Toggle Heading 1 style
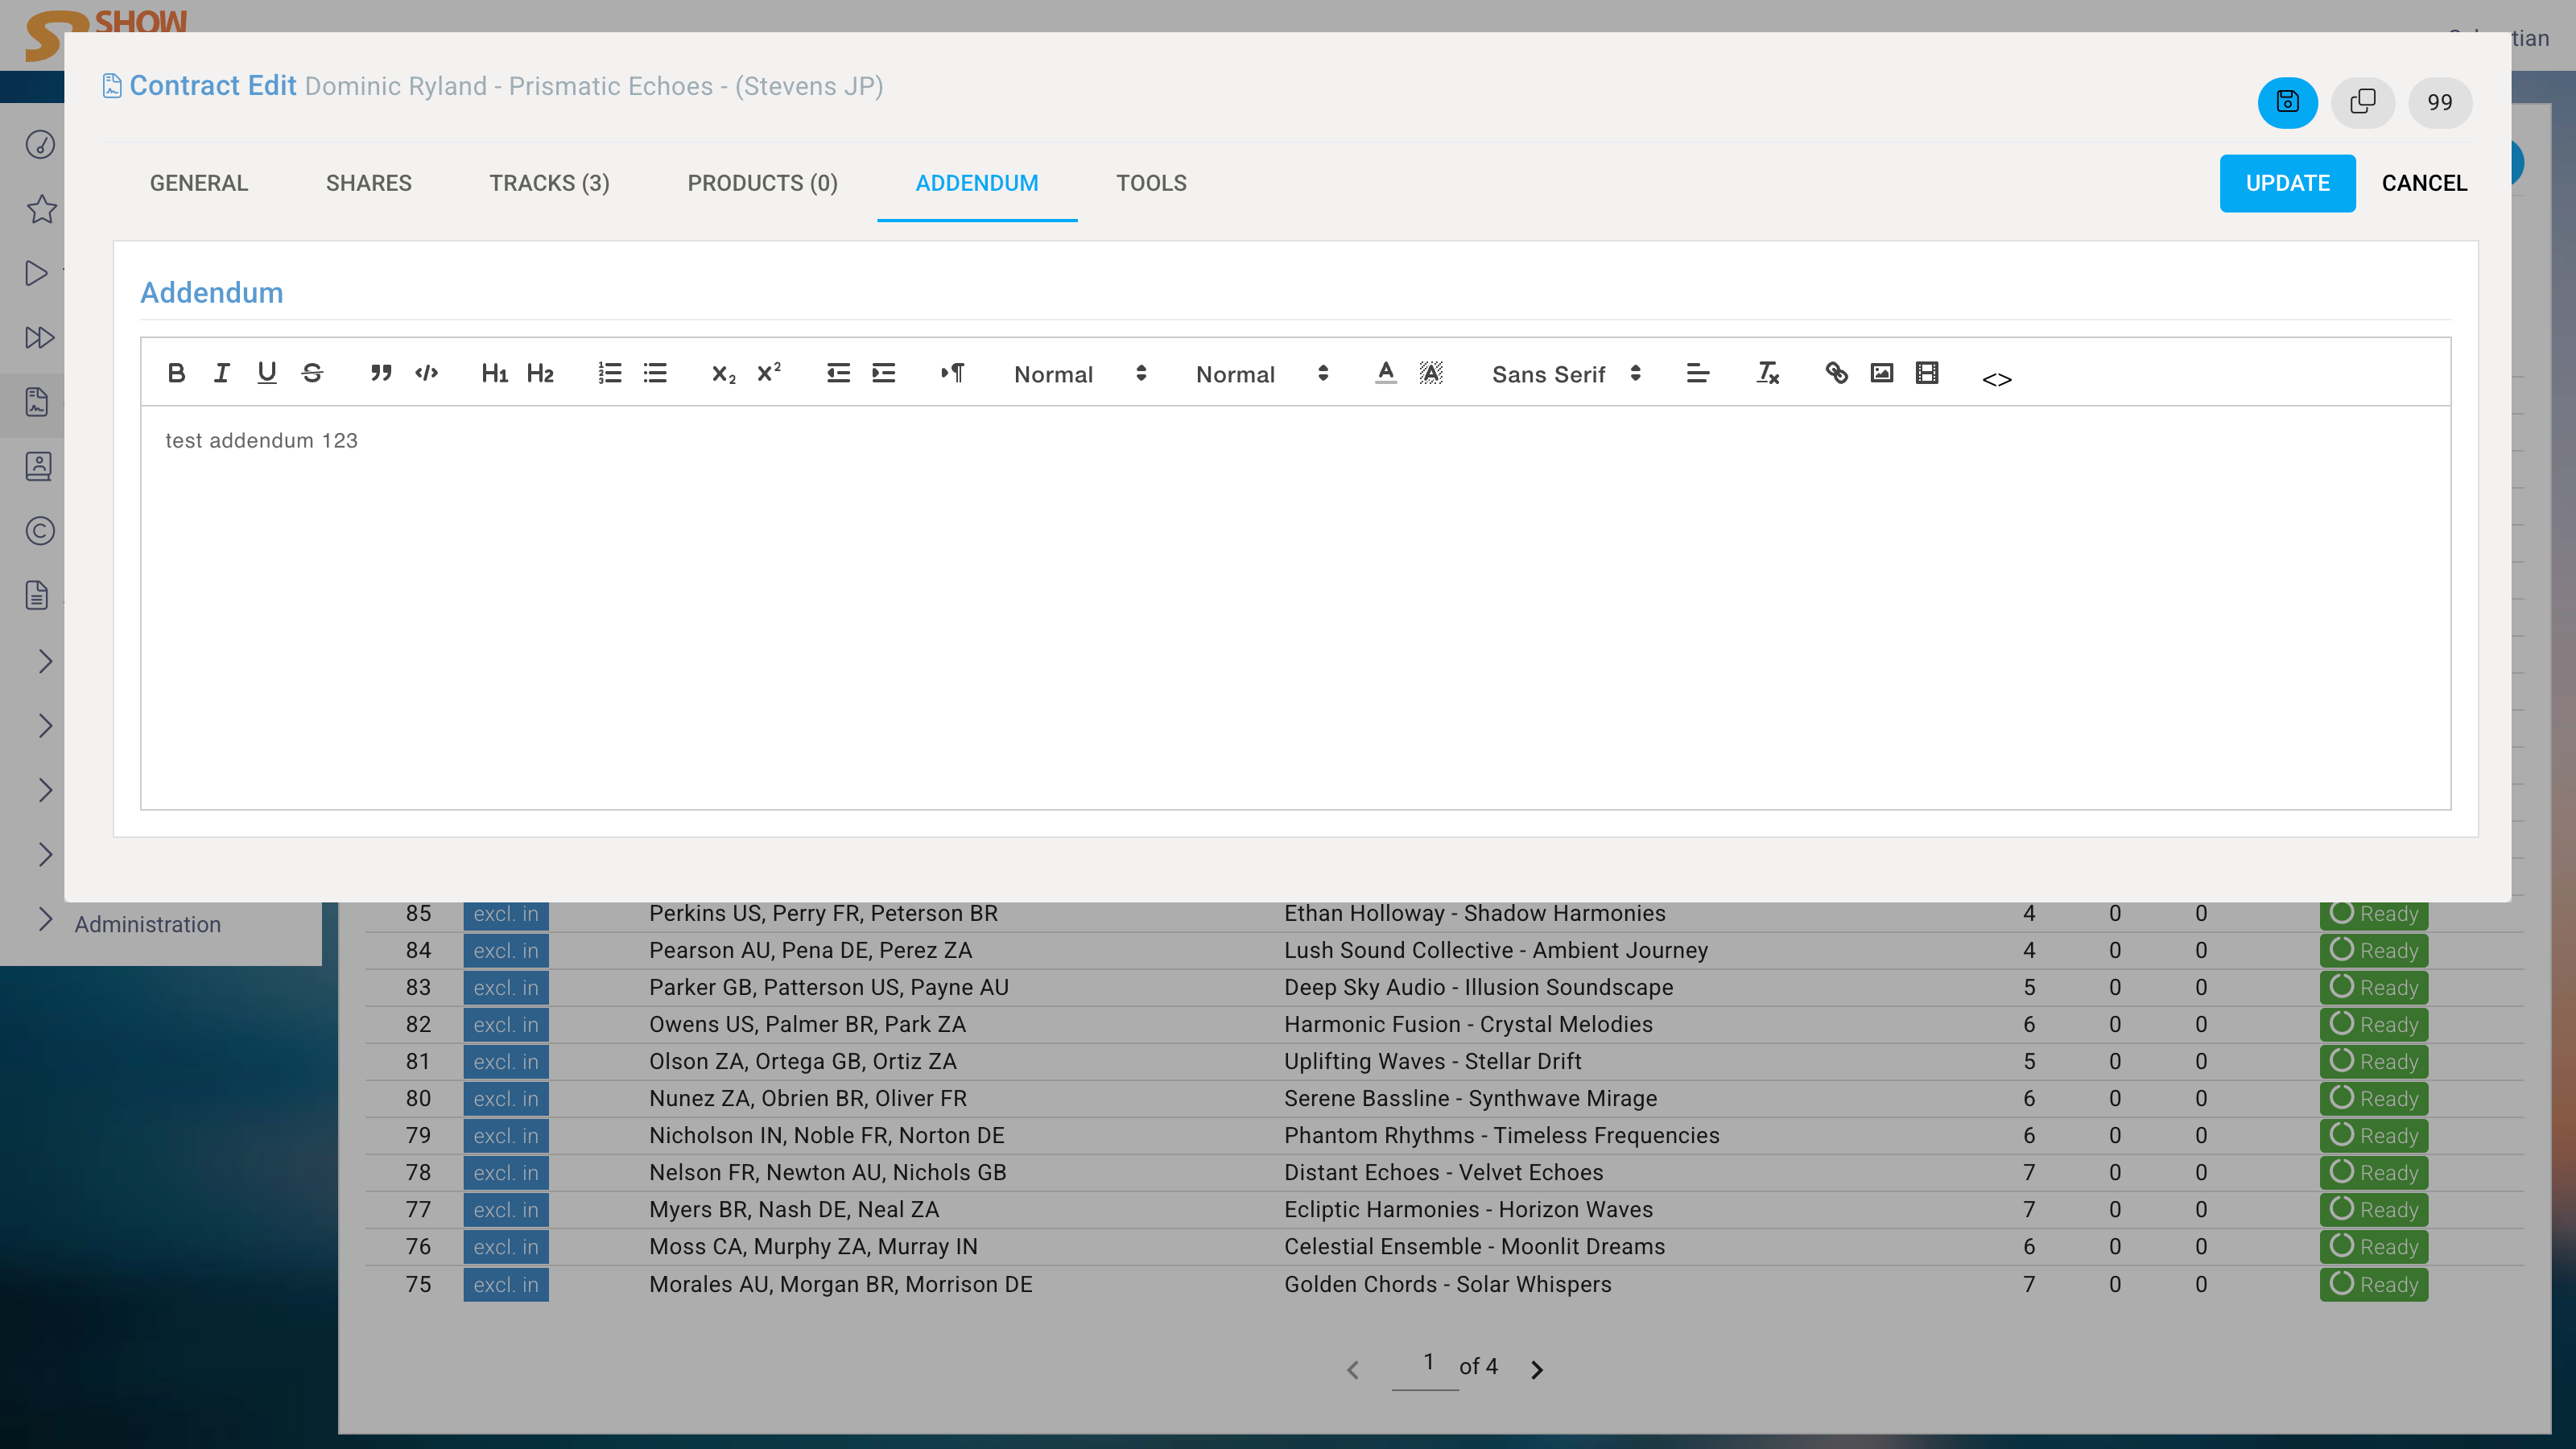This screenshot has width=2576, height=1449. click(494, 373)
